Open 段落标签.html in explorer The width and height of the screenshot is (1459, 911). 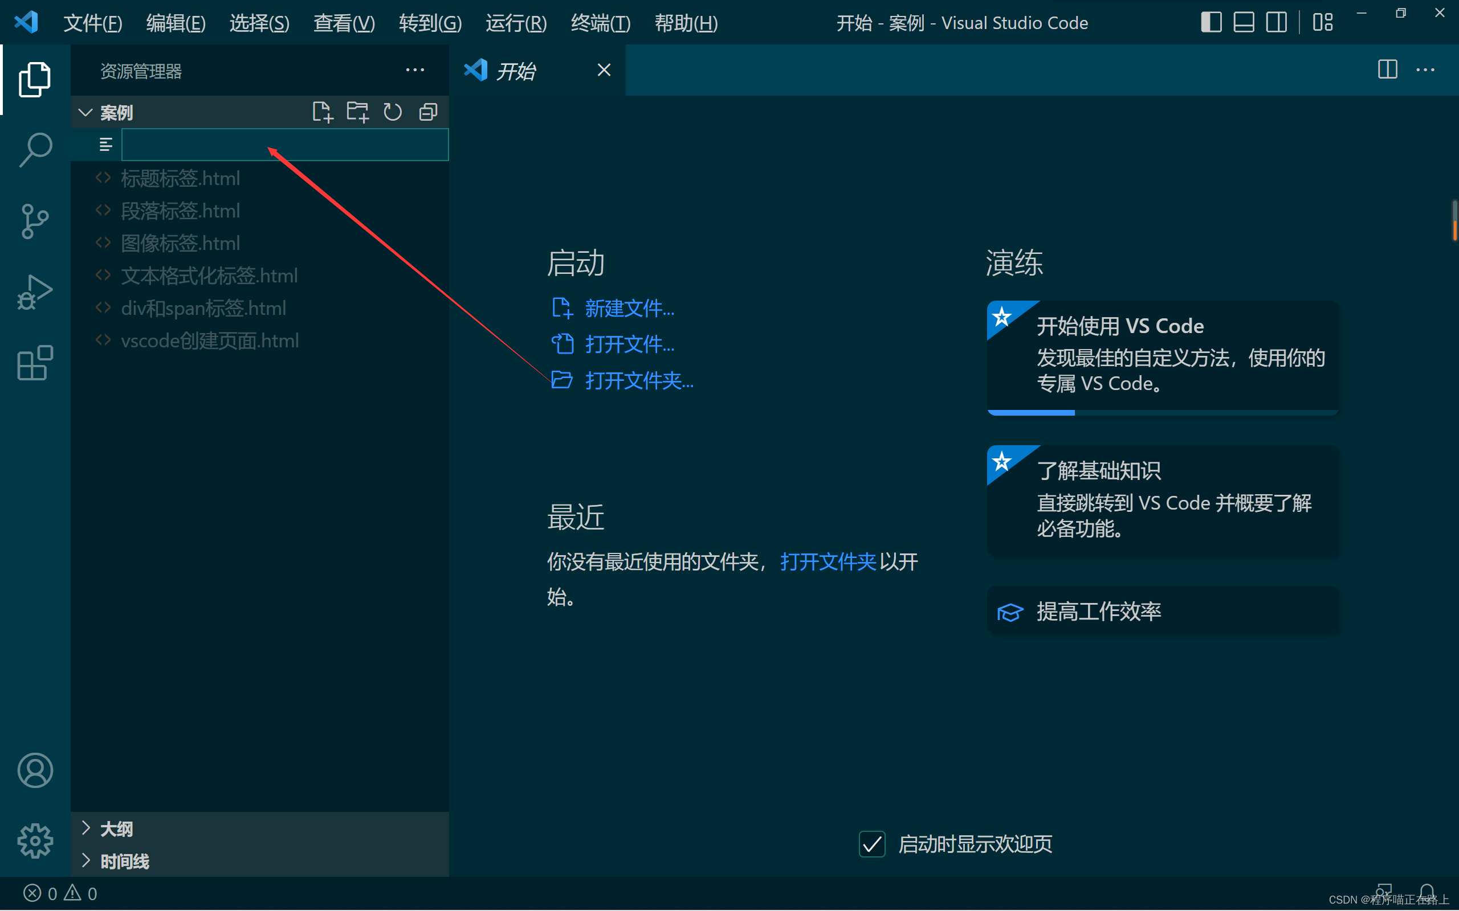pos(260,210)
